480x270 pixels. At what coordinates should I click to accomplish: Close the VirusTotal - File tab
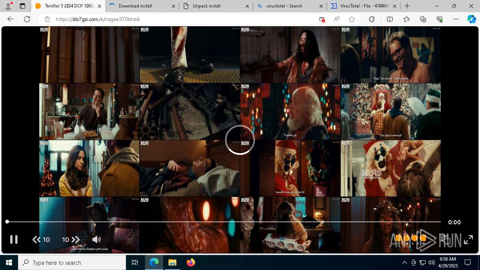pyautogui.click(x=395, y=6)
